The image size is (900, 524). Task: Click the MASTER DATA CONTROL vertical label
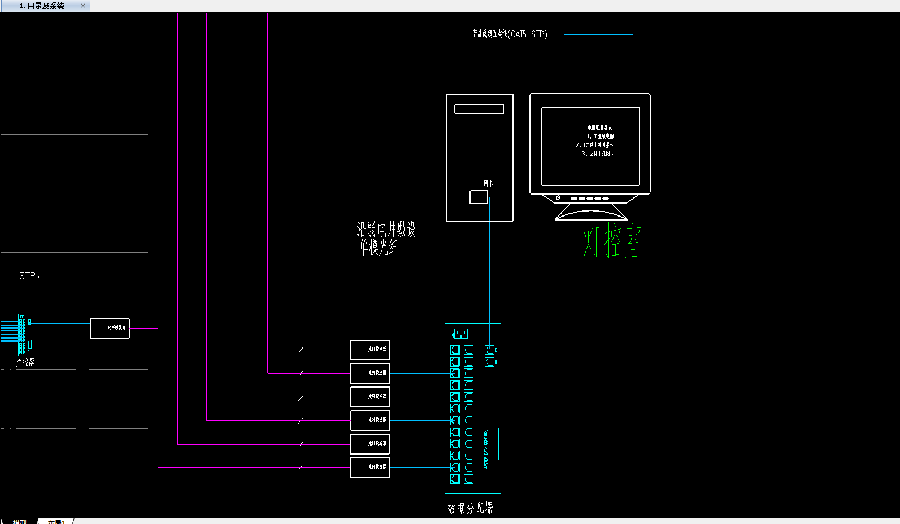485,449
